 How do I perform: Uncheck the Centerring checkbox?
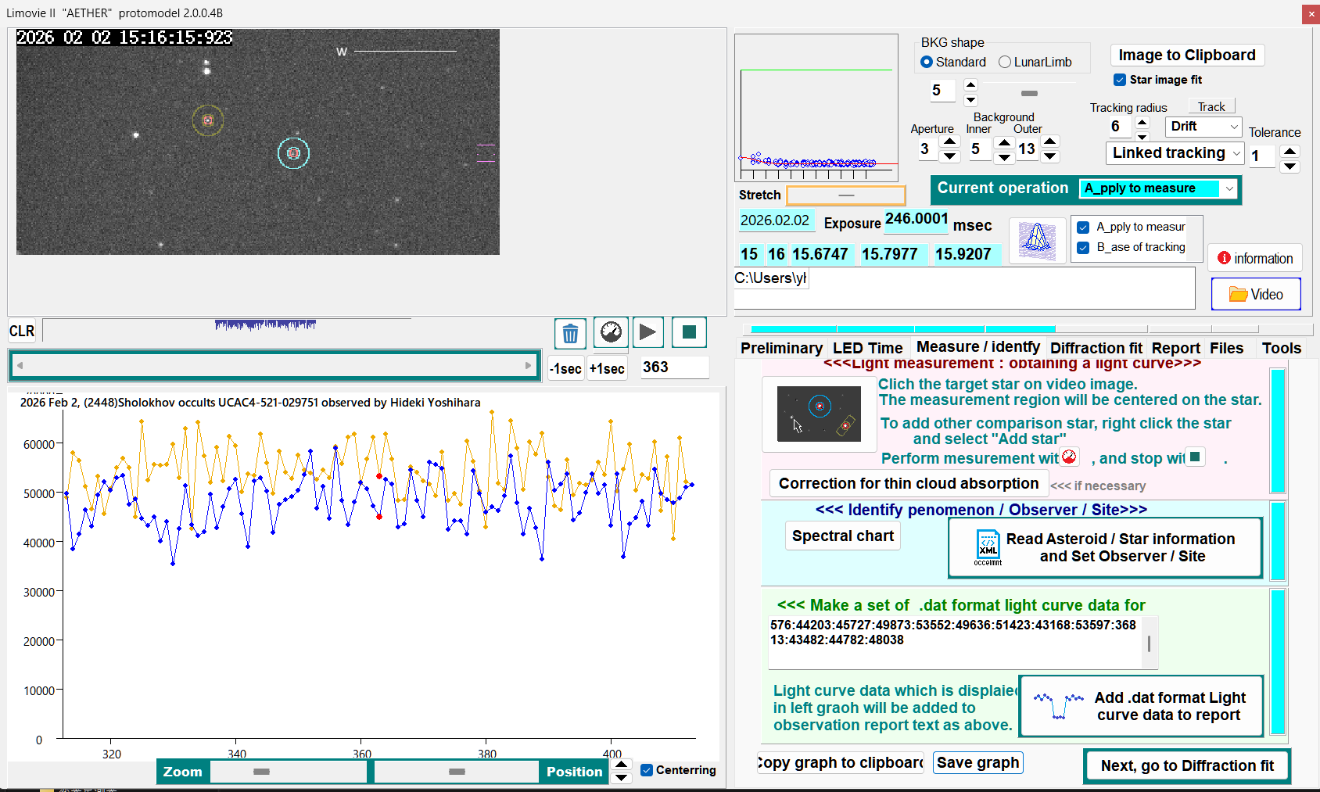tap(647, 770)
